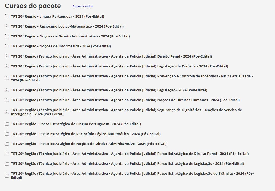Click folder icon beside Noções de Informática

[7, 46]
